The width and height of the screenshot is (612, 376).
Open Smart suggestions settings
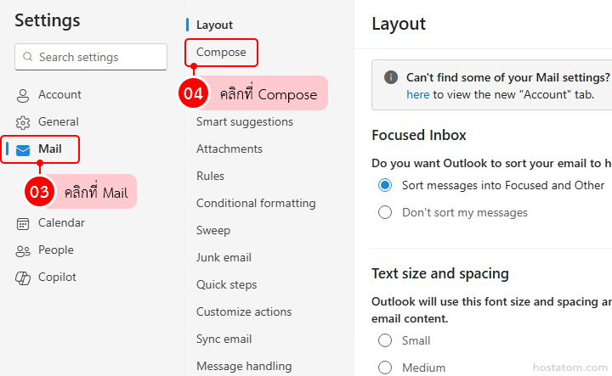tap(244, 122)
